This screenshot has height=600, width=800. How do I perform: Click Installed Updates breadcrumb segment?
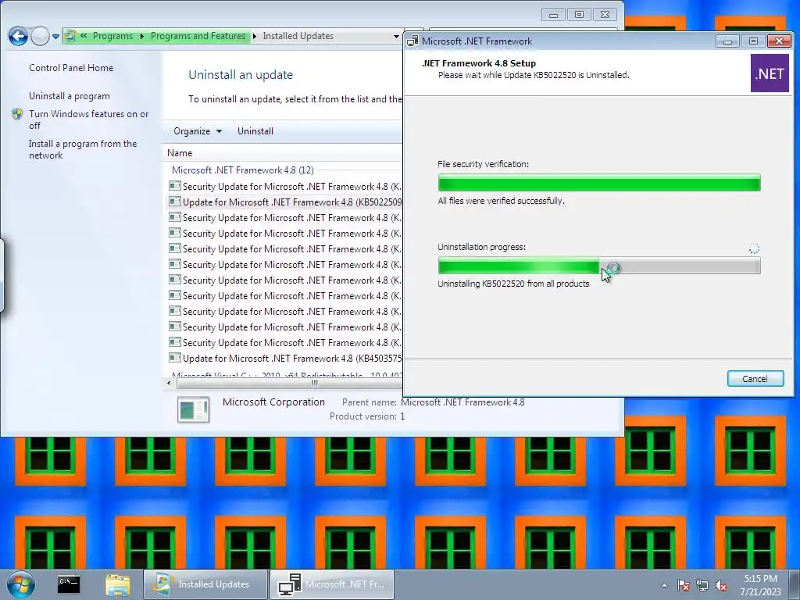click(298, 36)
